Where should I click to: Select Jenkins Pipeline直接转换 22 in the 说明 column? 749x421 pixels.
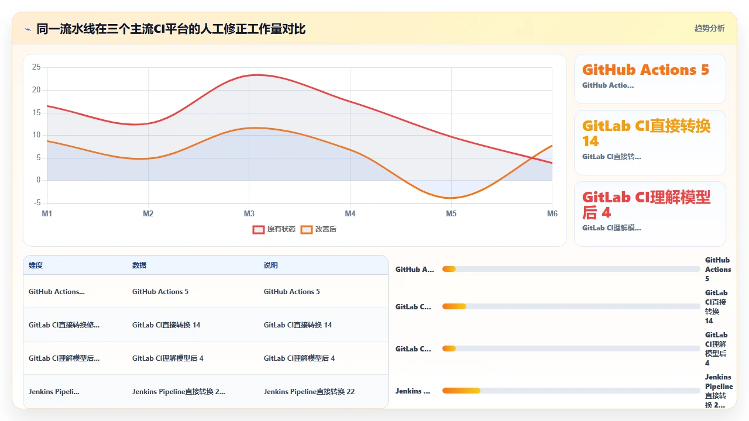pos(309,392)
